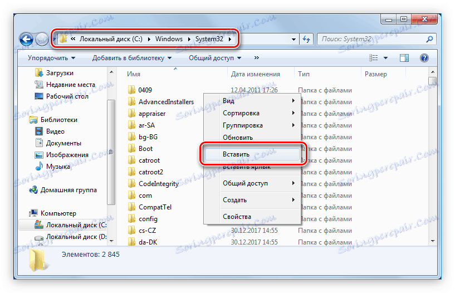Expand the toolbar overflow chevron »
The width and height of the screenshot is (455, 293).
(x=257, y=58)
